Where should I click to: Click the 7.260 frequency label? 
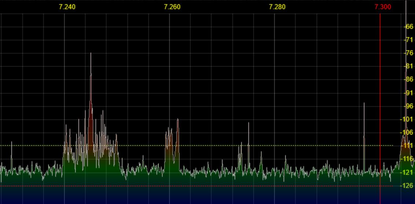[172, 7]
